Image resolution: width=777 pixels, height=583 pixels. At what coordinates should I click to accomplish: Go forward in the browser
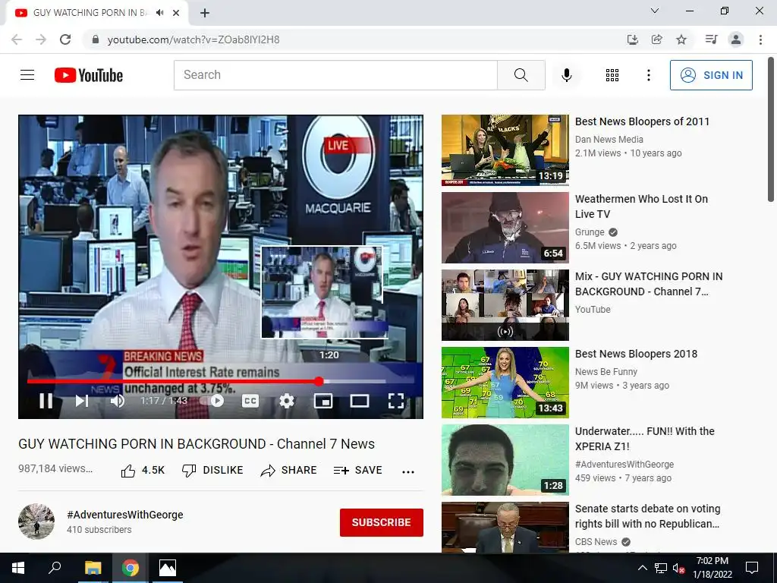[x=41, y=39]
